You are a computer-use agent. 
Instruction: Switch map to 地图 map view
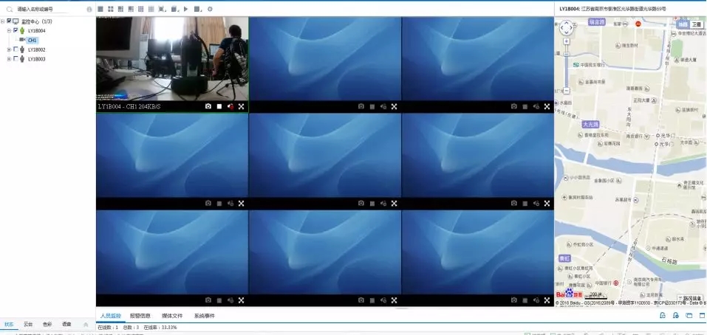click(x=683, y=24)
